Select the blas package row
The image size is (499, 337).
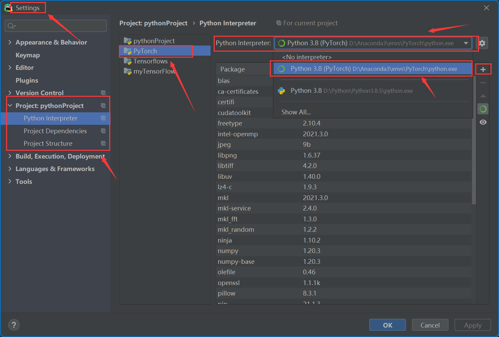pyautogui.click(x=244, y=81)
